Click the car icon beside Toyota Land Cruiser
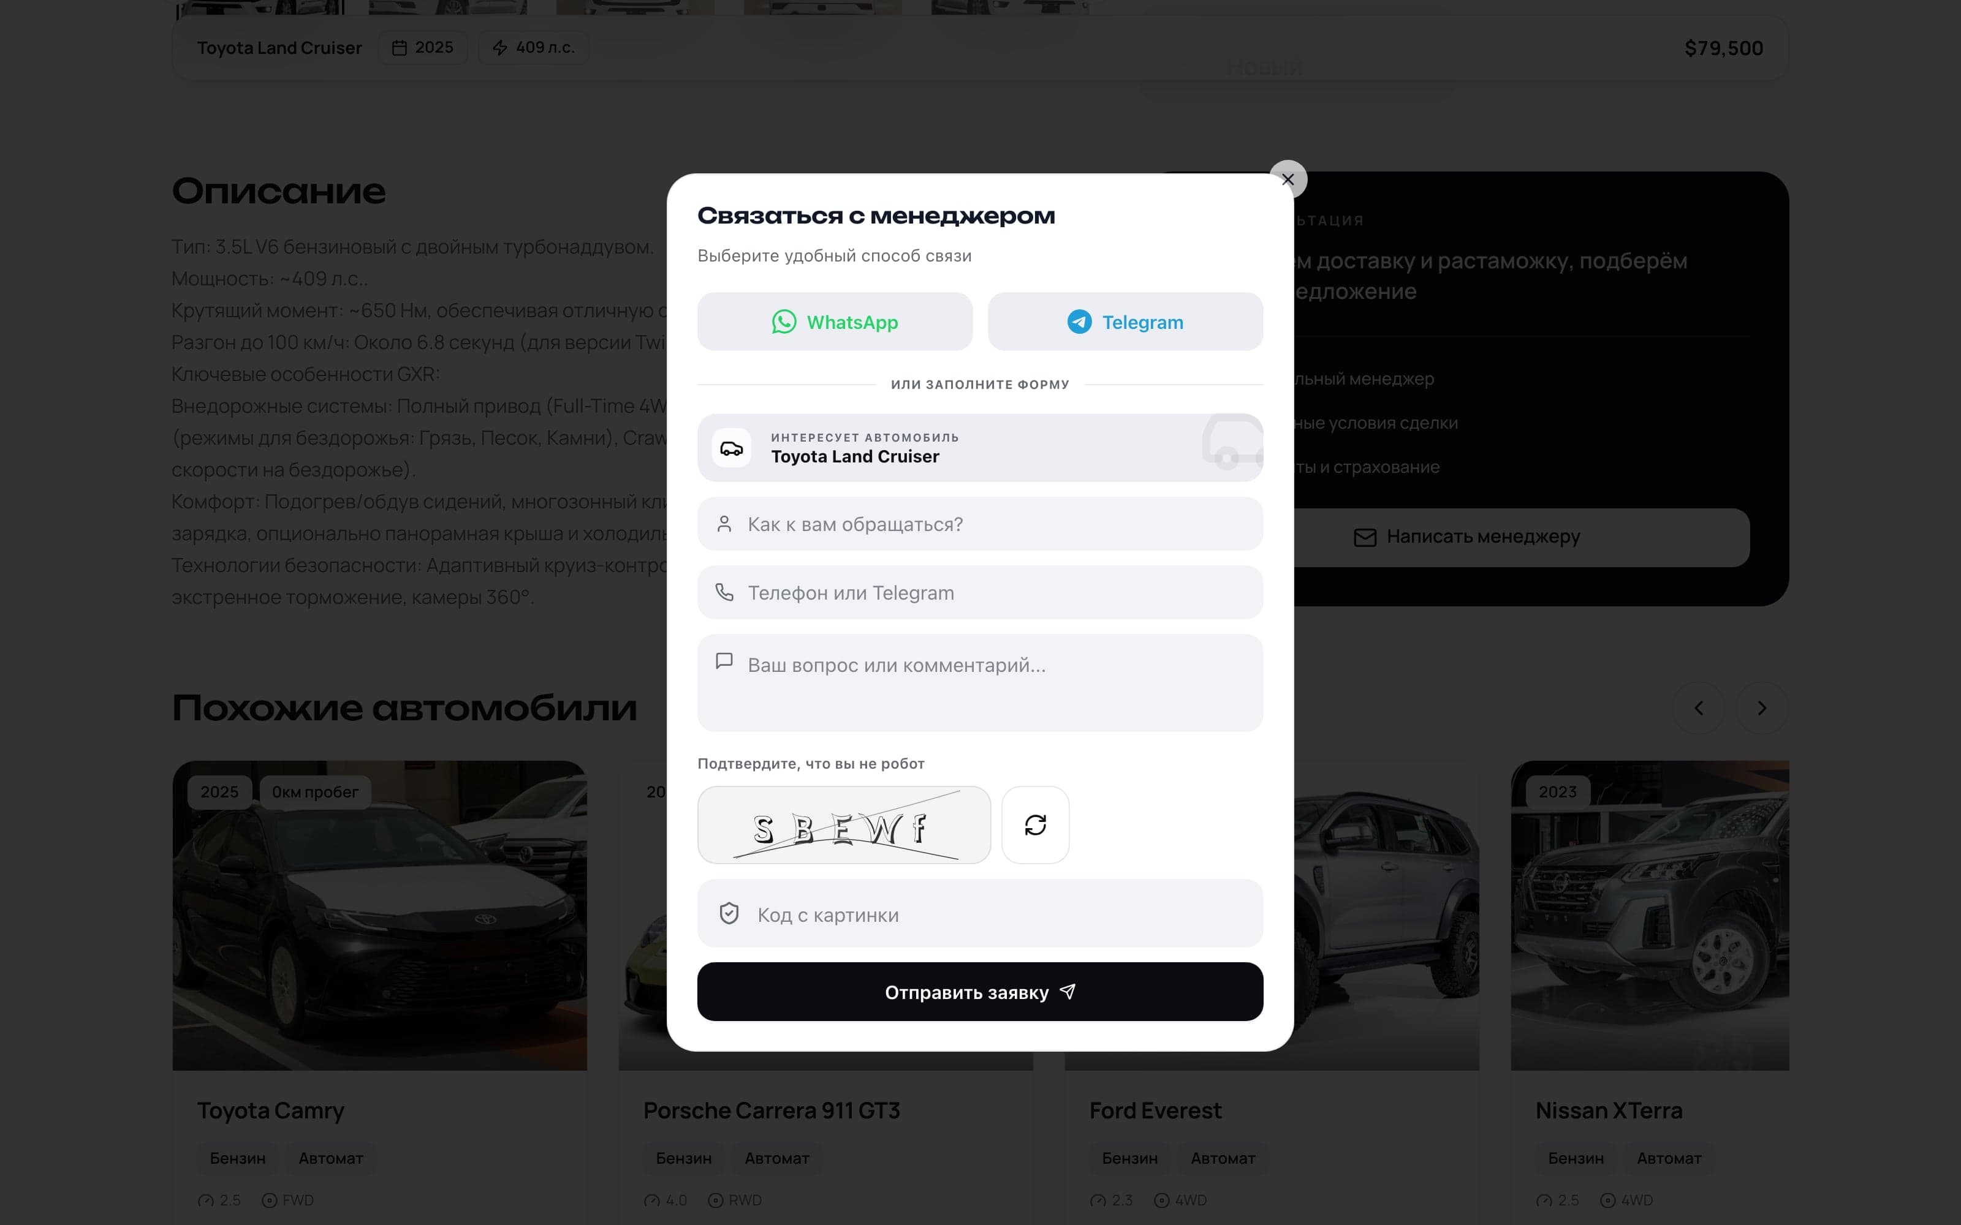1961x1225 pixels. point(732,448)
